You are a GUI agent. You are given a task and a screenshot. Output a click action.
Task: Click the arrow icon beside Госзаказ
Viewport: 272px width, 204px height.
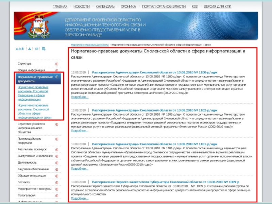click(57, 183)
